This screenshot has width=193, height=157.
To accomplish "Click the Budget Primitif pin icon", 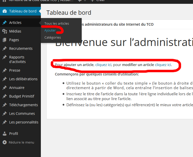I will pyautogui.click(x=5, y=96).
